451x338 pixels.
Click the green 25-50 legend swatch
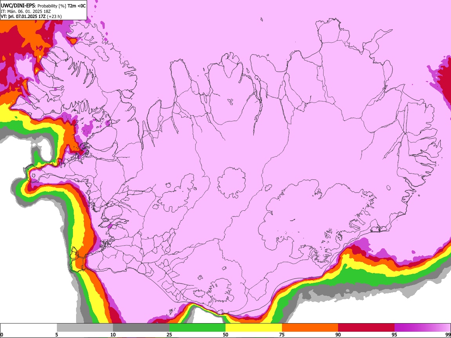point(197,328)
